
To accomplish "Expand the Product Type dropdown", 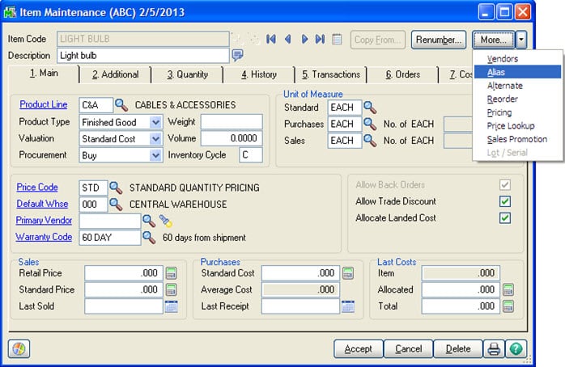I will pyautogui.click(x=155, y=122).
